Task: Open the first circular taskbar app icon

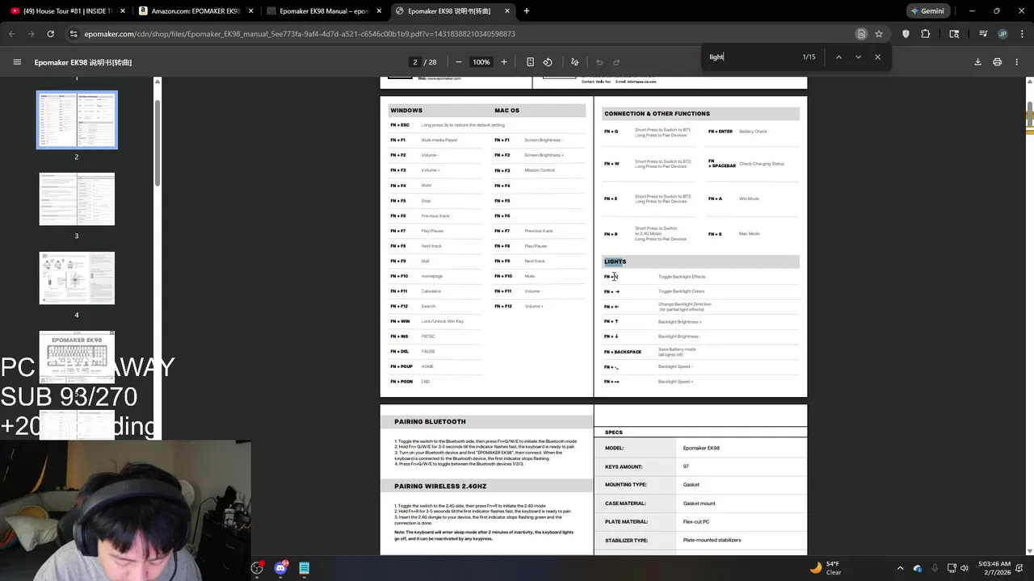Action: point(257,567)
